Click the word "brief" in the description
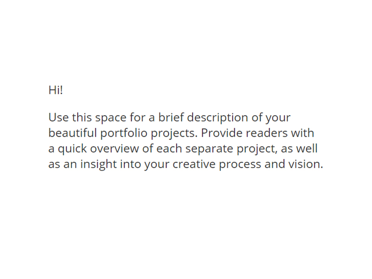The width and height of the screenshot is (372, 279). [x=171, y=117]
